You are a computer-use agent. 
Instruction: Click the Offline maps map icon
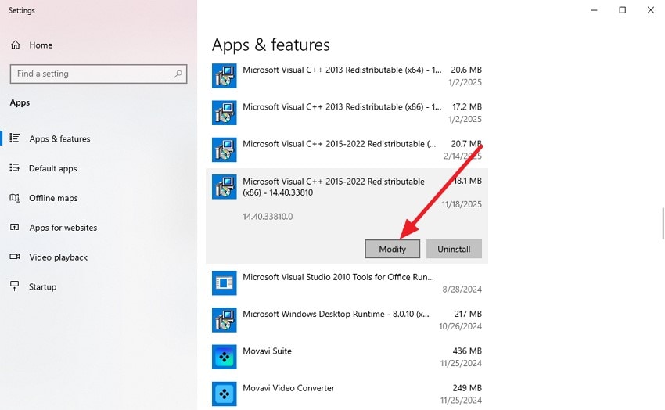pyautogui.click(x=15, y=198)
